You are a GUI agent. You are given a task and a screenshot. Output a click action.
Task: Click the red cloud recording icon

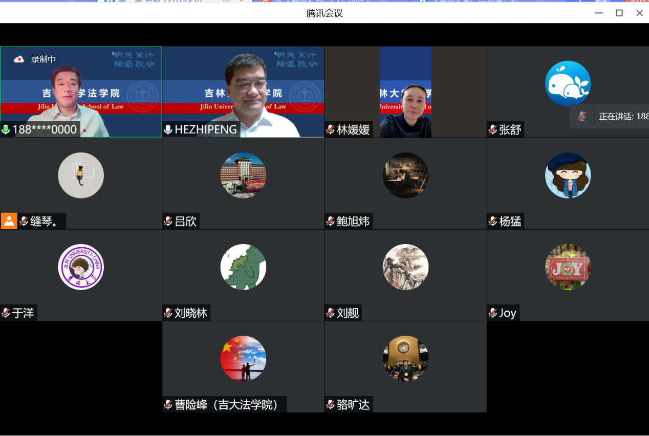[x=19, y=59]
